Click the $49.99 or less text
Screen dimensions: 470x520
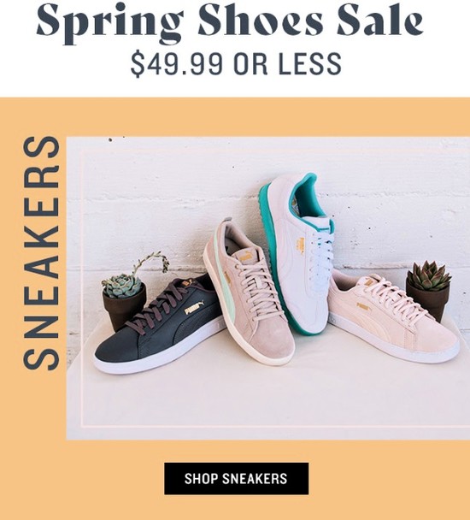(236, 63)
